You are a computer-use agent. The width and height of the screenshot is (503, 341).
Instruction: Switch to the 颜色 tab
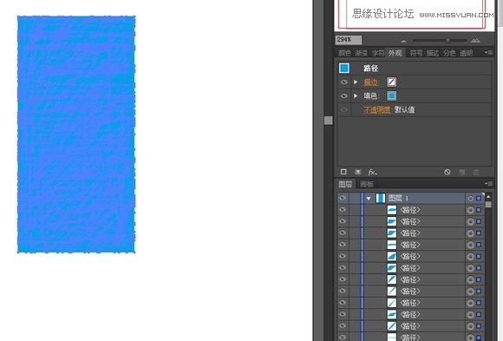(x=345, y=53)
